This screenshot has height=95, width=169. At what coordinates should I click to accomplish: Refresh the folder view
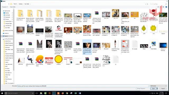coord(148,4)
